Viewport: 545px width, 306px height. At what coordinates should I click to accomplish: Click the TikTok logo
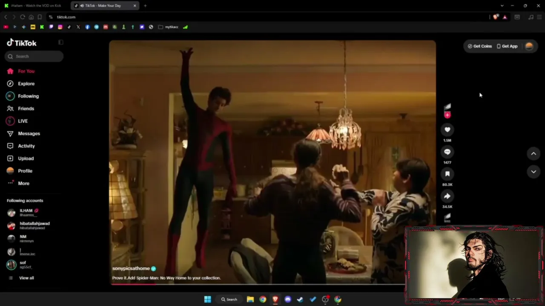pyautogui.click(x=22, y=42)
